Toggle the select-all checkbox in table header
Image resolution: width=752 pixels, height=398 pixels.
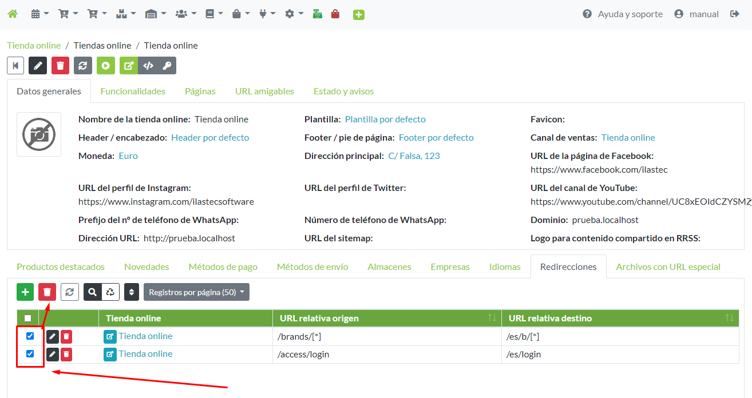tap(27, 319)
